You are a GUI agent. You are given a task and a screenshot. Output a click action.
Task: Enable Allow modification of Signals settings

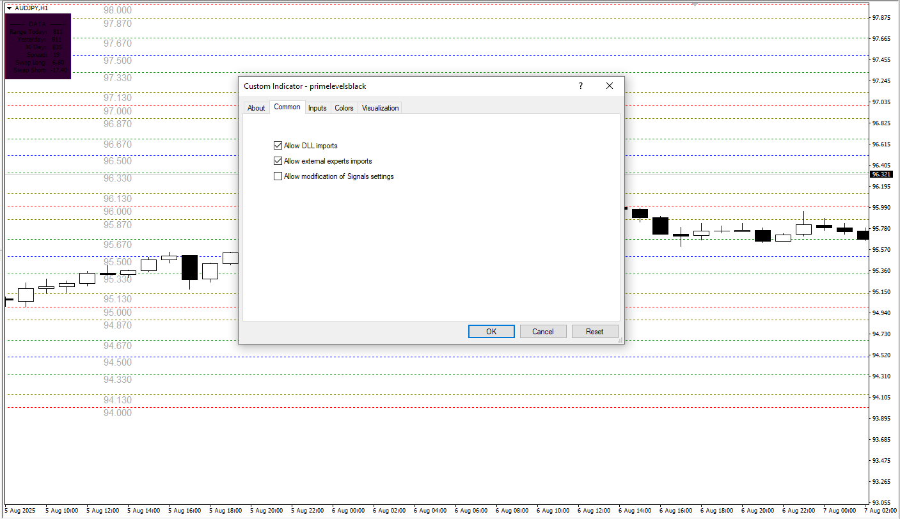coord(278,176)
